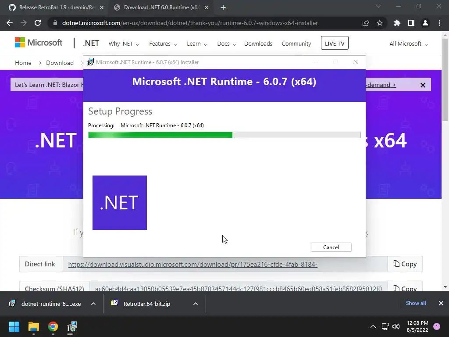
Task: Toggle the Chrome side panel icon
Action: click(411, 23)
